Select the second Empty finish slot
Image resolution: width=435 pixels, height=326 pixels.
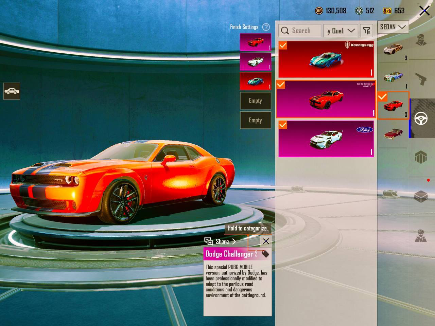click(256, 120)
